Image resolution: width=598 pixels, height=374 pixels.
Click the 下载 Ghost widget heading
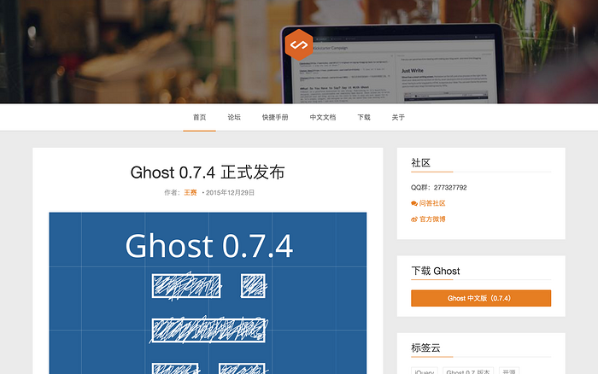(x=436, y=271)
